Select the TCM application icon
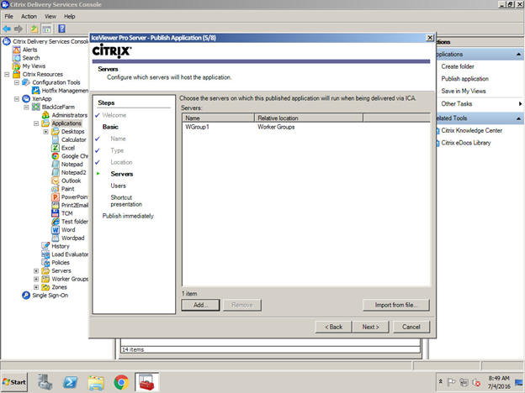 tap(56, 213)
